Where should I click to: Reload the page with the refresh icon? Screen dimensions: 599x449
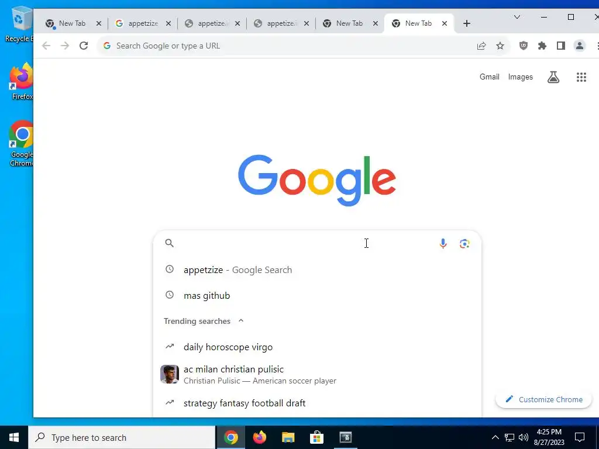pyautogui.click(x=84, y=46)
